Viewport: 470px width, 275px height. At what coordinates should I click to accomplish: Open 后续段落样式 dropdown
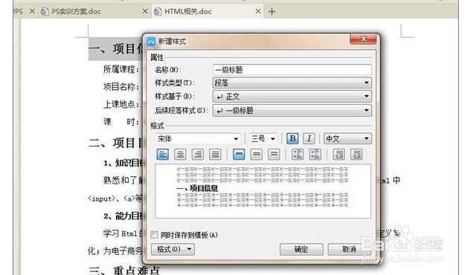coord(292,110)
